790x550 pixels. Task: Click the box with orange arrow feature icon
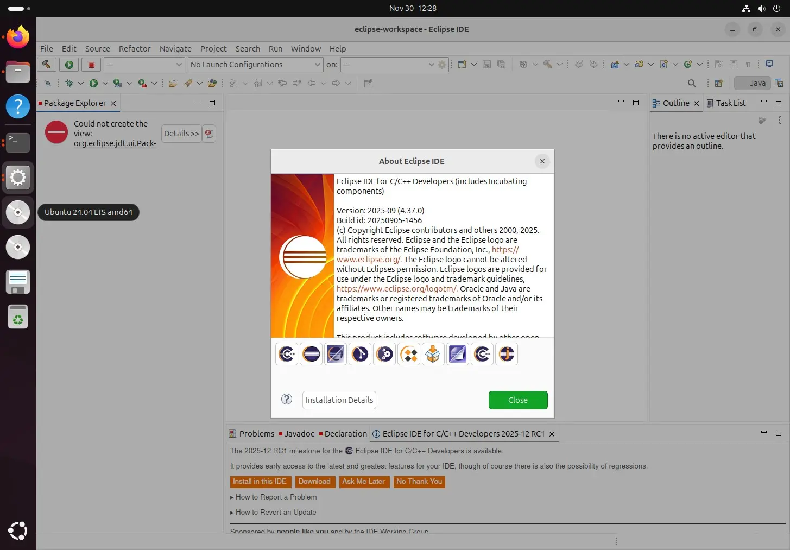[433, 355]
